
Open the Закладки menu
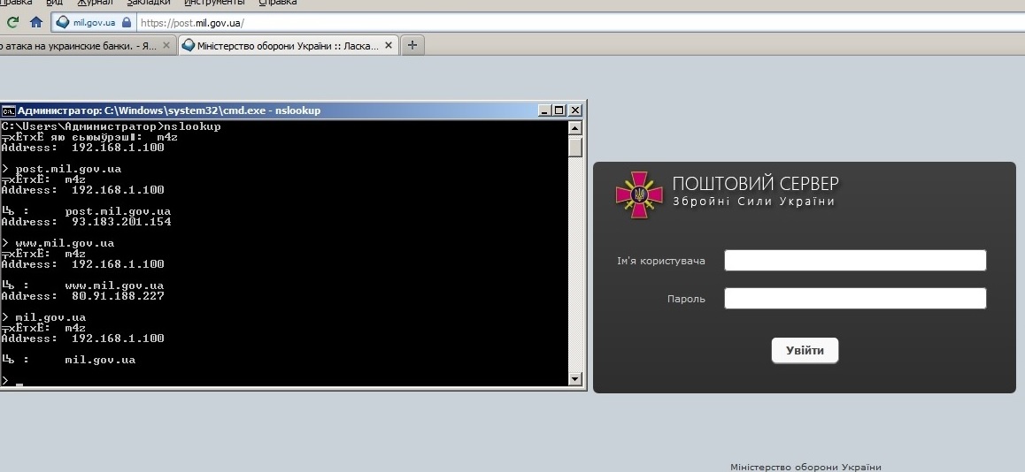pos(148,3)
